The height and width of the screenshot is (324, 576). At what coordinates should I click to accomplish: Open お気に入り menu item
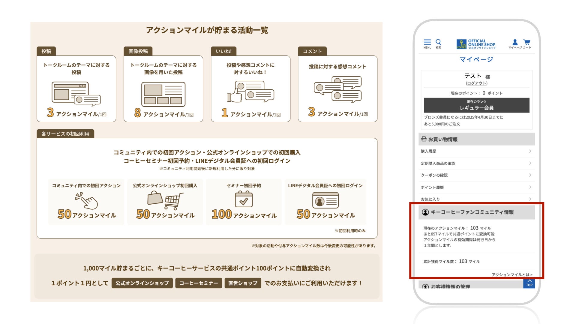tap(430, 199)
